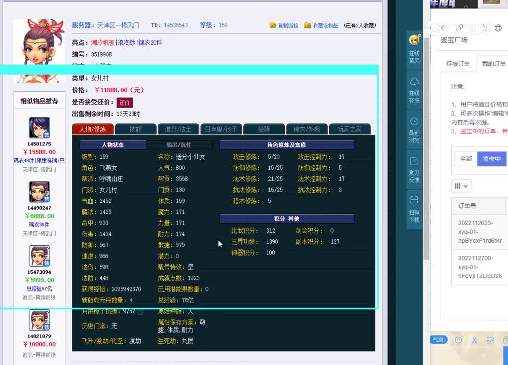Switch to 人物/修炼 tab

click(93, 129)
